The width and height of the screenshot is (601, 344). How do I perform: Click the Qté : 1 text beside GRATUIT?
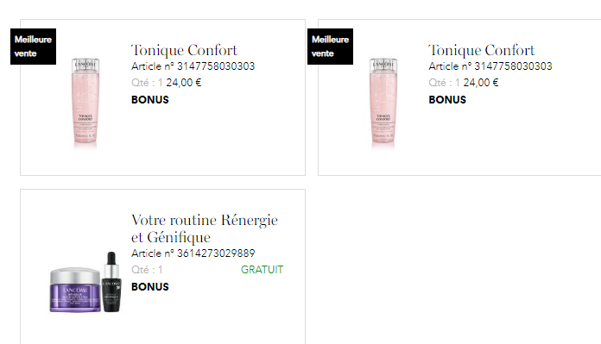point(147,270)
